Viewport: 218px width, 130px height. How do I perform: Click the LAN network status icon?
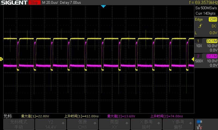click(x=199, y=126)
